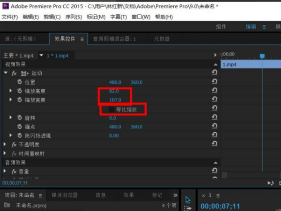Open the 编辑 workspace menu icon
Screen dimensions: 281x211
point(264,27)
